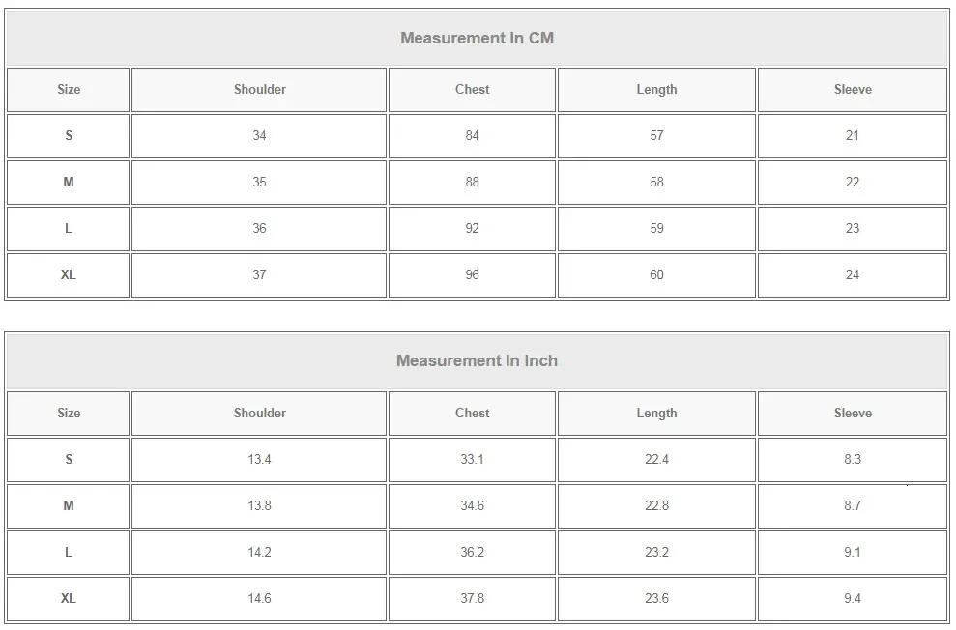Click the shoulder value 13.4 cell
The width and height of the screenshot is (956, 630).
pyautogui.click(x=259, y=460)
